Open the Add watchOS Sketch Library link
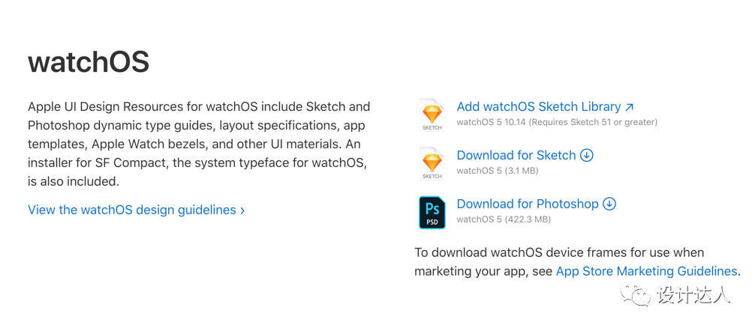 click(538, 107)
